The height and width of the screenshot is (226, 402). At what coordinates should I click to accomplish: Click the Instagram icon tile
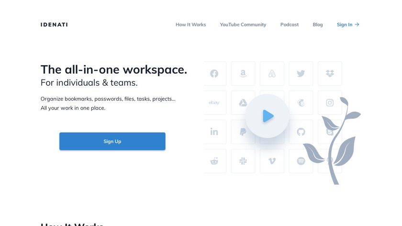point(330,102)
